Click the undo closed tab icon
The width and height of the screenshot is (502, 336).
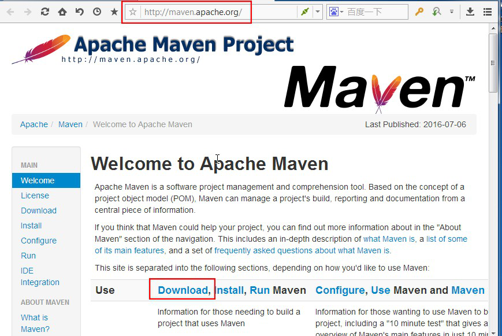click(x=80, y=12)
